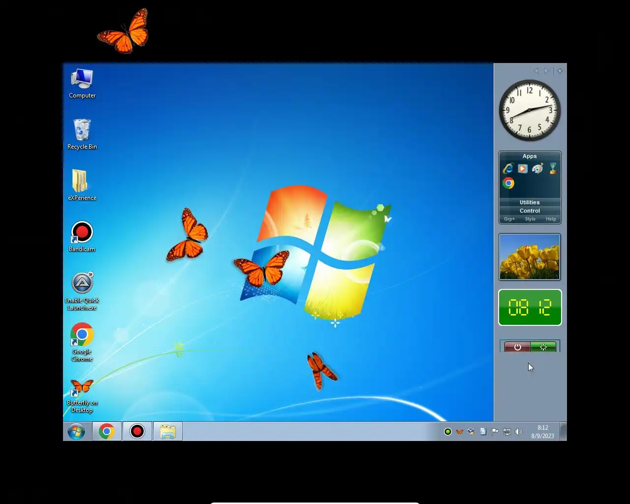This screenshot has width=630, height=504.
Task: Launch Chrome from the Apps gadget
Action: click(x=508, y=183)
